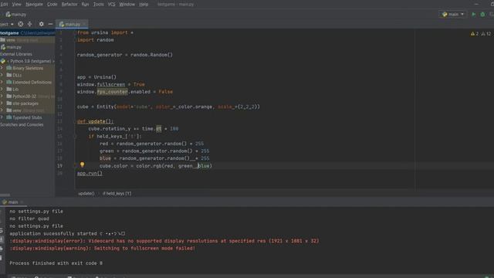Close the main.py editor tab

(84, 24)
